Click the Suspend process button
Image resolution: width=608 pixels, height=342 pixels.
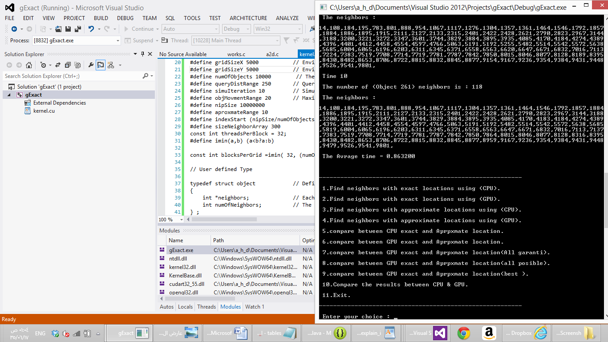coord(139,41)
